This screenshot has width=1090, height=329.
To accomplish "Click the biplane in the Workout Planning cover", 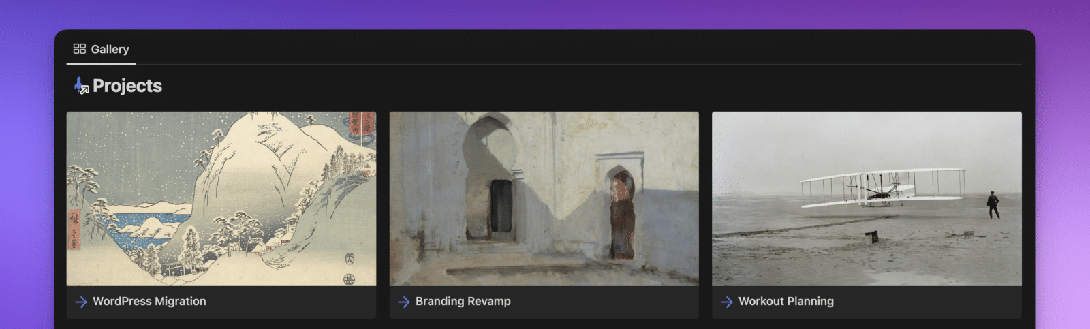I will pyautogui.click(x=882, y=186).
